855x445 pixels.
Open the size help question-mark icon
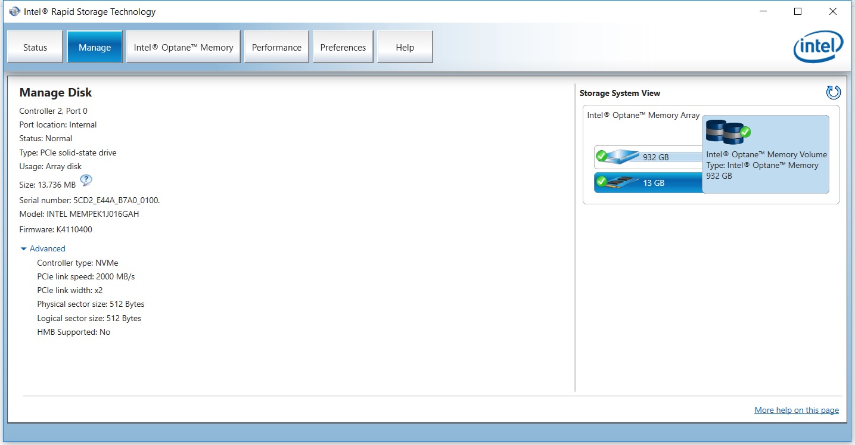pos(86,180)
